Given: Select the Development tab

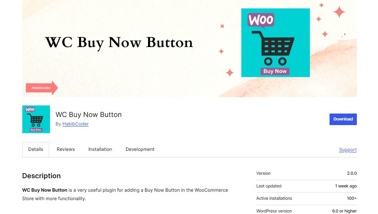Looking at the screenshot, I should click(140, 149).
